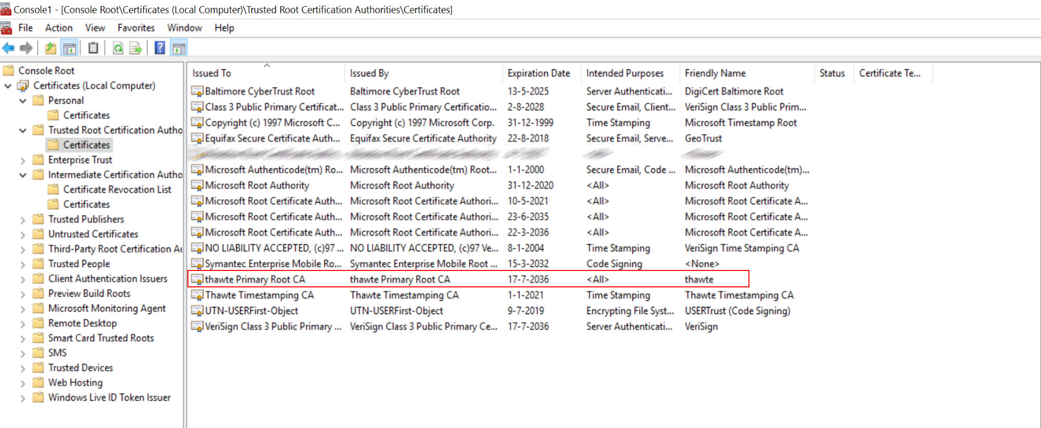The width and height of the screenshot is (1041, 428).
Task: Select Preview Build Roots tree item
Action: click(x=89, y=294)
